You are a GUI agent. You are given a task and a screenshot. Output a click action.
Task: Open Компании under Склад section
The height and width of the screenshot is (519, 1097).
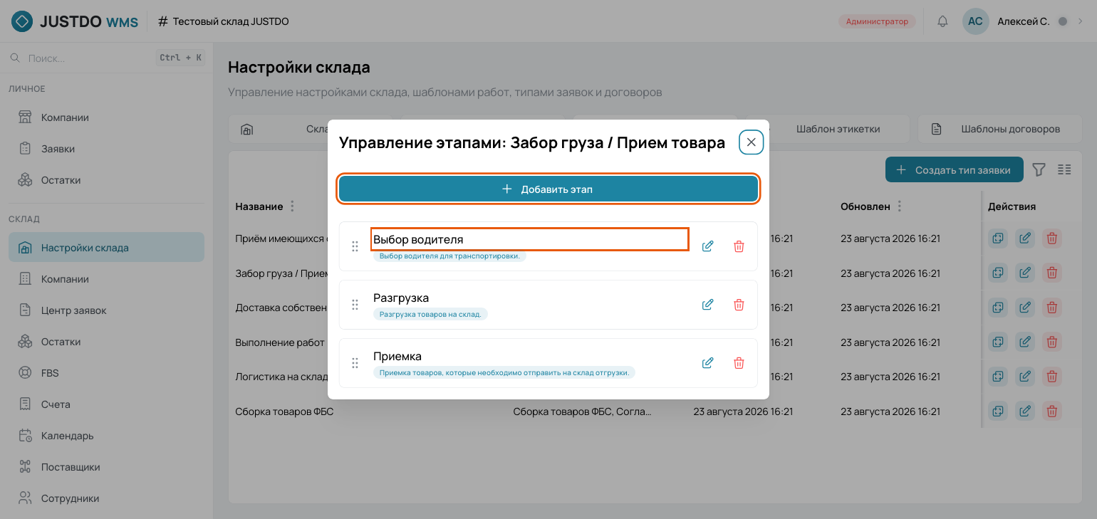point(106,279)
